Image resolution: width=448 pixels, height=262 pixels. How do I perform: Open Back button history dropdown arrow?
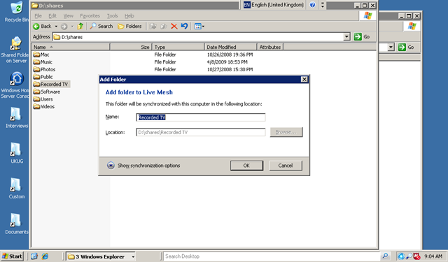[x=56, y=27]
